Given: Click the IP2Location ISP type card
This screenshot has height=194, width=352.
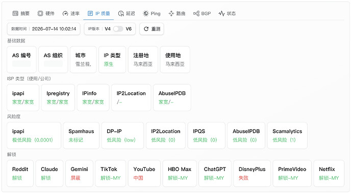Looking at the screenshot, I should 131,98.
